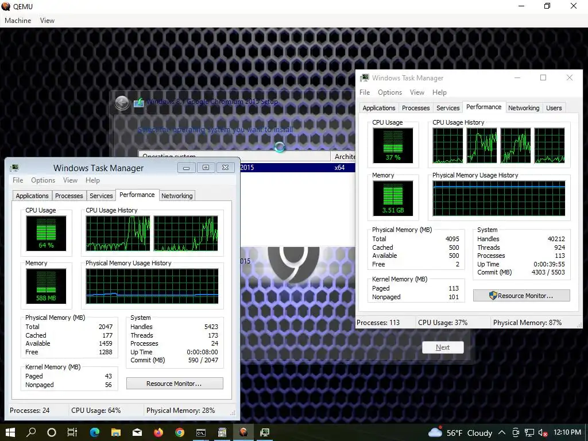Select the QEMU taskbar icon
Image resolution: width=588 pixels, height=441 pixels.
[x=243, y=432]
